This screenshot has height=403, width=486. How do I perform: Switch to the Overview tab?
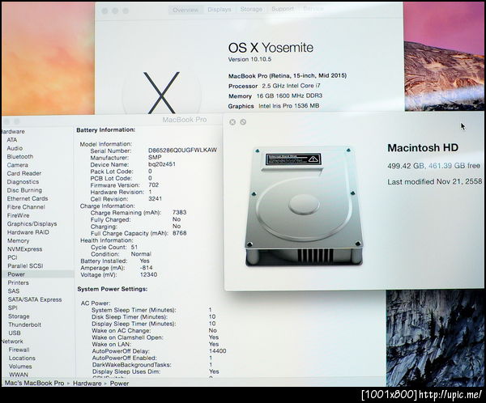186,10
